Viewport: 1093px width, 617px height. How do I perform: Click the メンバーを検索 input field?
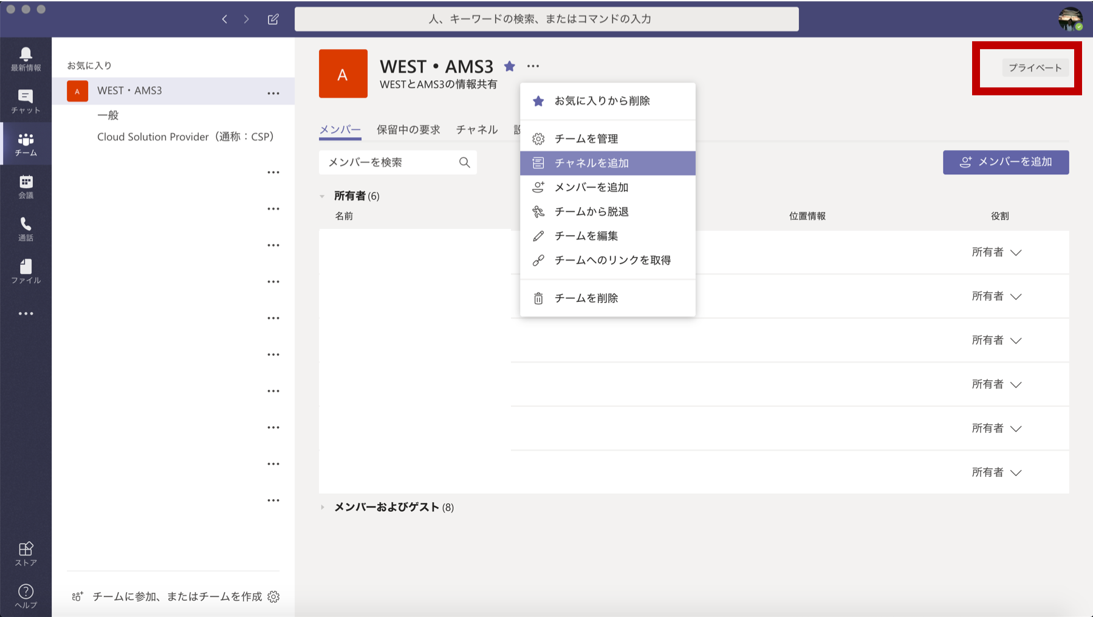point(397,162)
